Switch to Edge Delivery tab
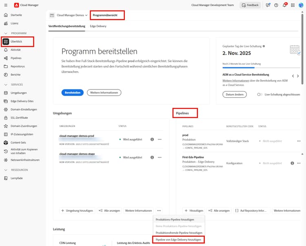Viewport: 306px width, 246px height. click(x=98, y=26)
